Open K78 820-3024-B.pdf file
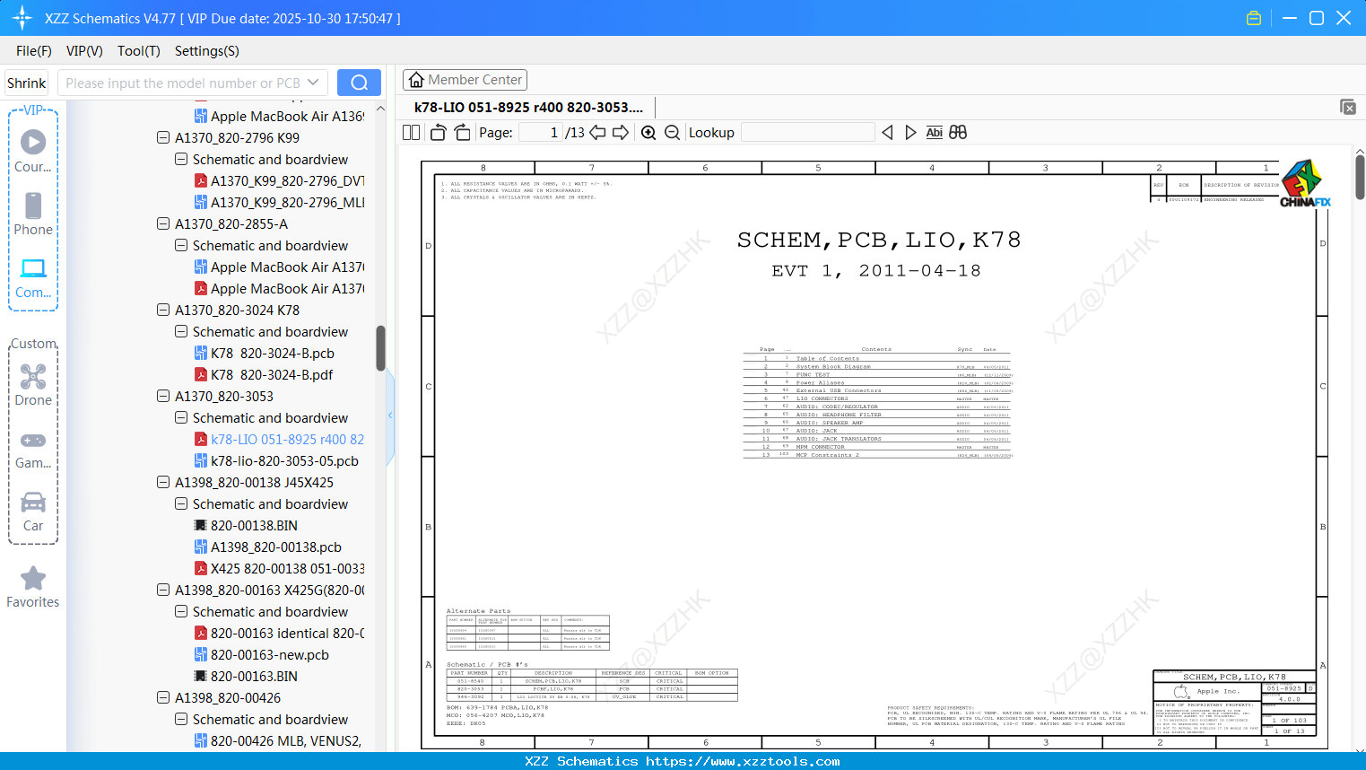 click(x=264, y=375)
